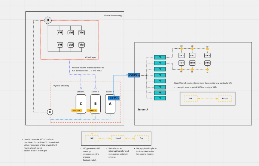This screenshot has height=166, width=259.
Task: Select the top-left VM box in Virtual layer
Action: (x=60, y=33)
